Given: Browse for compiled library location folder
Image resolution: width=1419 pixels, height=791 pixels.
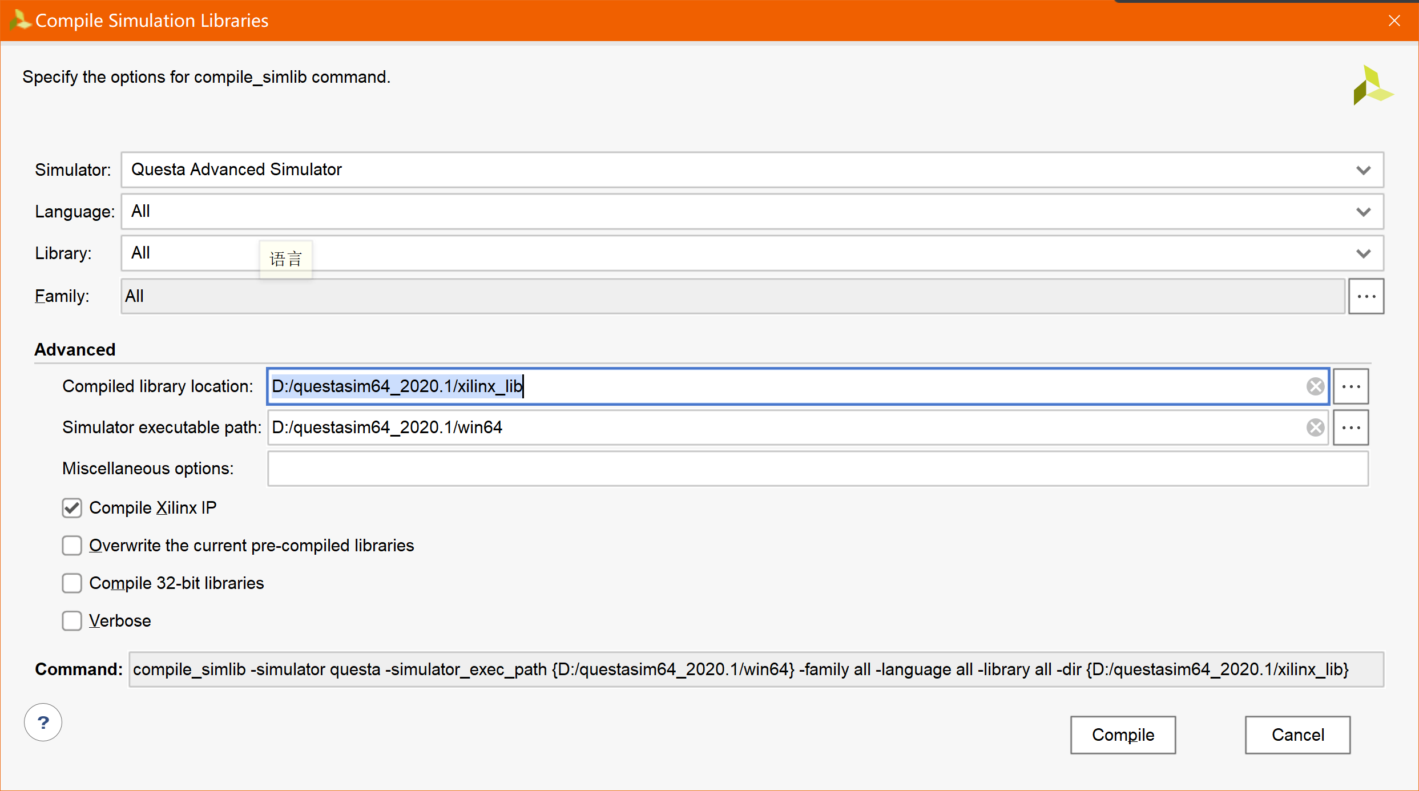Looking at the screenshot, I should pos(1351,386).
